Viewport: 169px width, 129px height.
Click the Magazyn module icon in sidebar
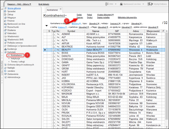(x=5, y=18)
